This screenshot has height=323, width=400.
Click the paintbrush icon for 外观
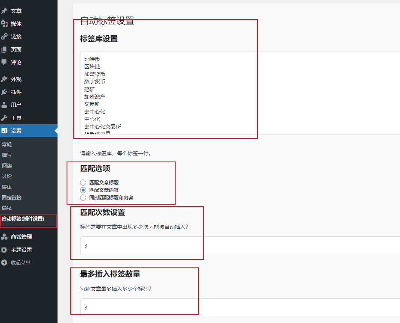[x=5, y=79]
